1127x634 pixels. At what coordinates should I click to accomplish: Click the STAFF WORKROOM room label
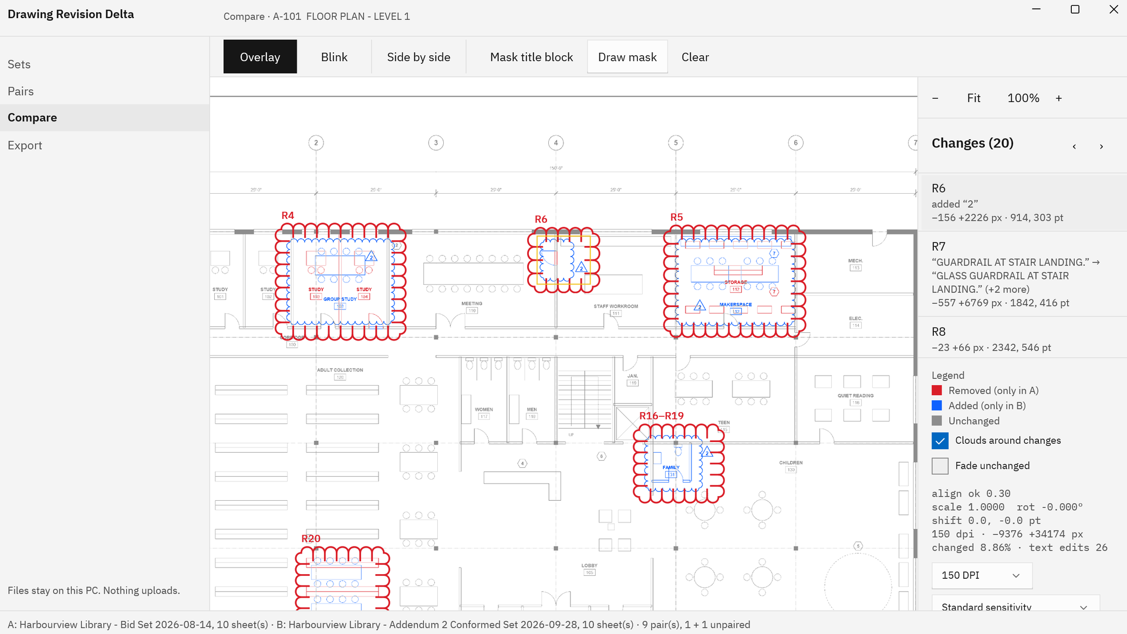pyautogui.click(x=616, y=306)
